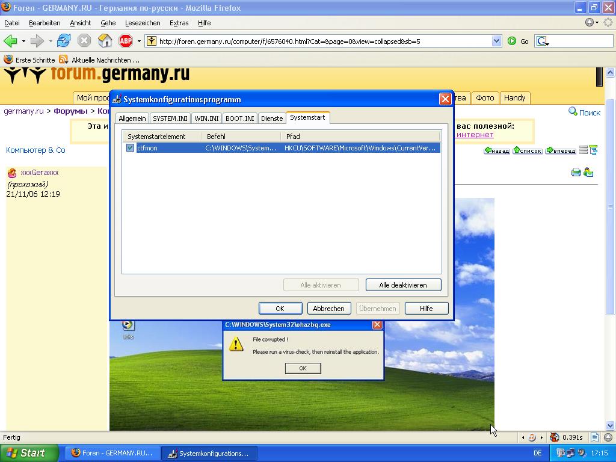Click the xxxGeraxxx user avatar icon

pos(12,173)
